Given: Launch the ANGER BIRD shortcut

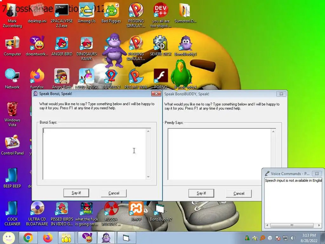Looking at the screenshot, I should click(62, 46).
